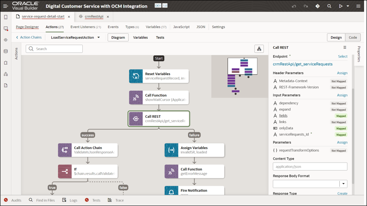Open the Settings tab

click(218, 27)
